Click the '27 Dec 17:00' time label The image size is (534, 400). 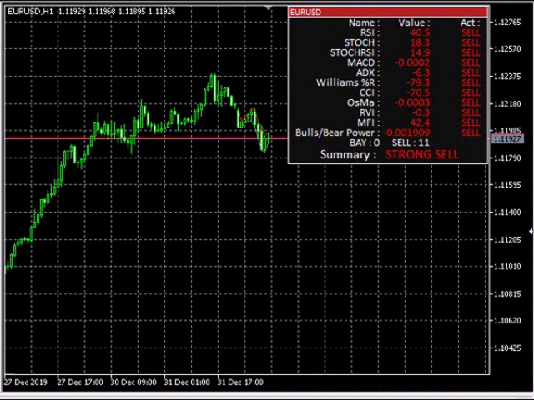pyautogui.click(x=80, y=382)
